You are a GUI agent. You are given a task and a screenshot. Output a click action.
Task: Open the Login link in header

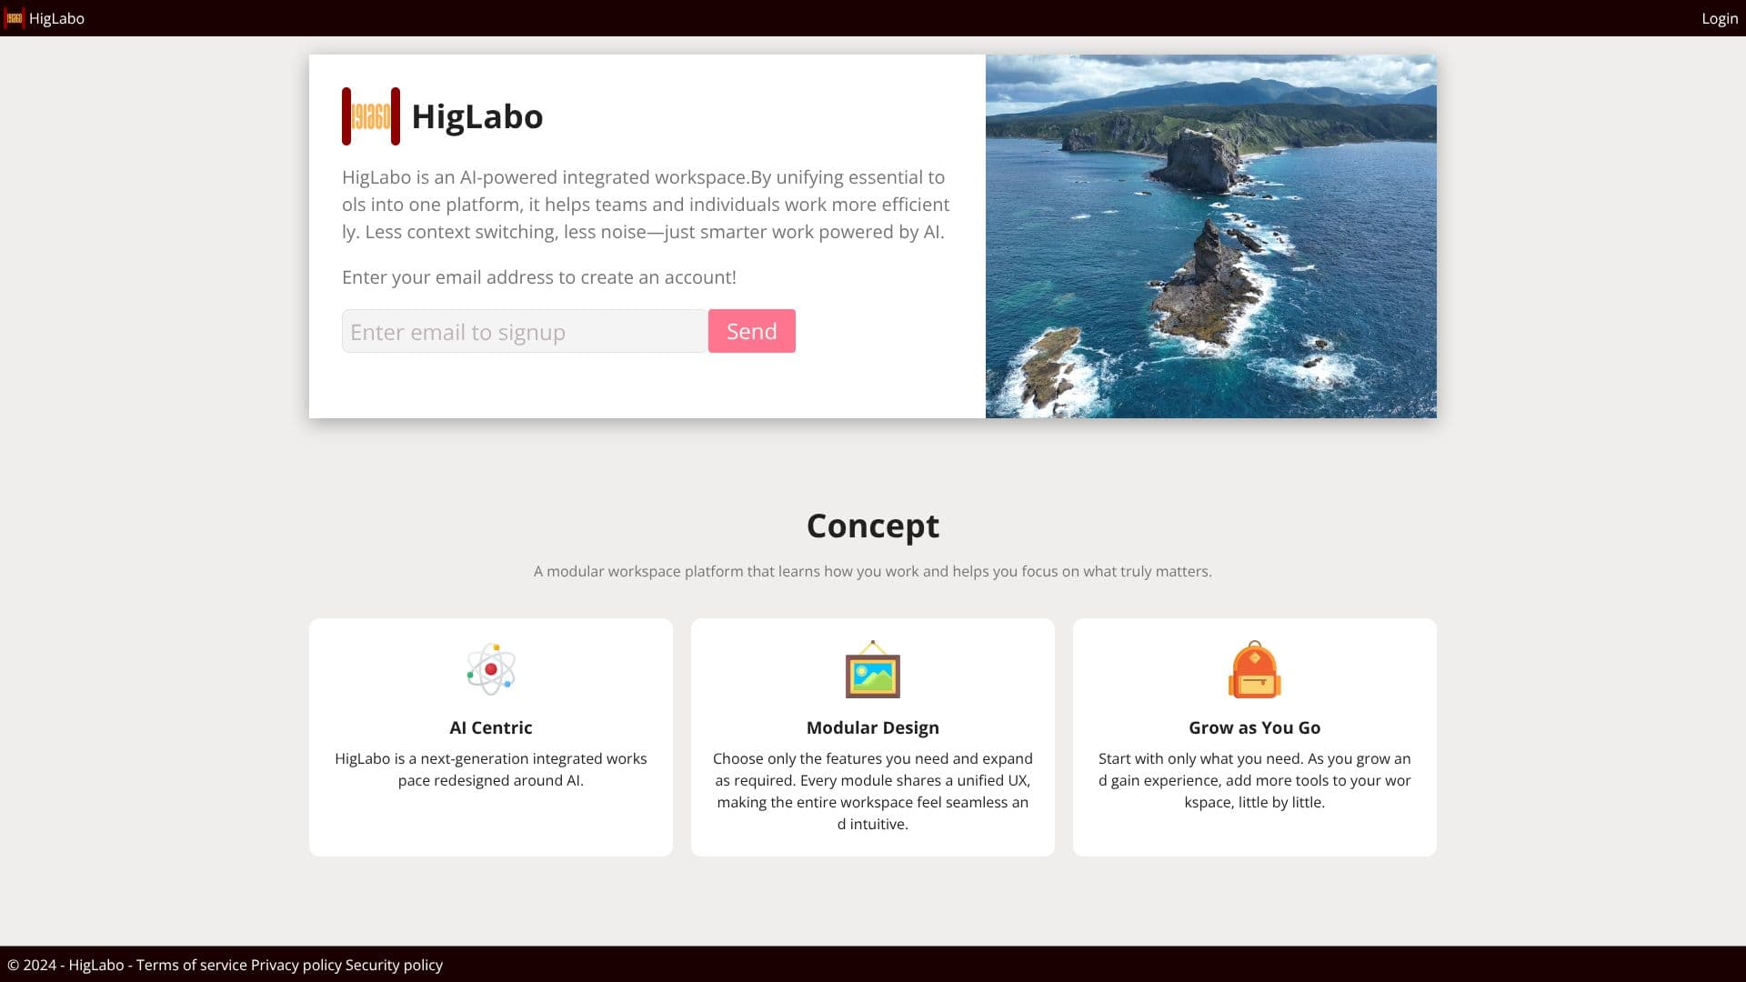click(x=1720, y=18)
